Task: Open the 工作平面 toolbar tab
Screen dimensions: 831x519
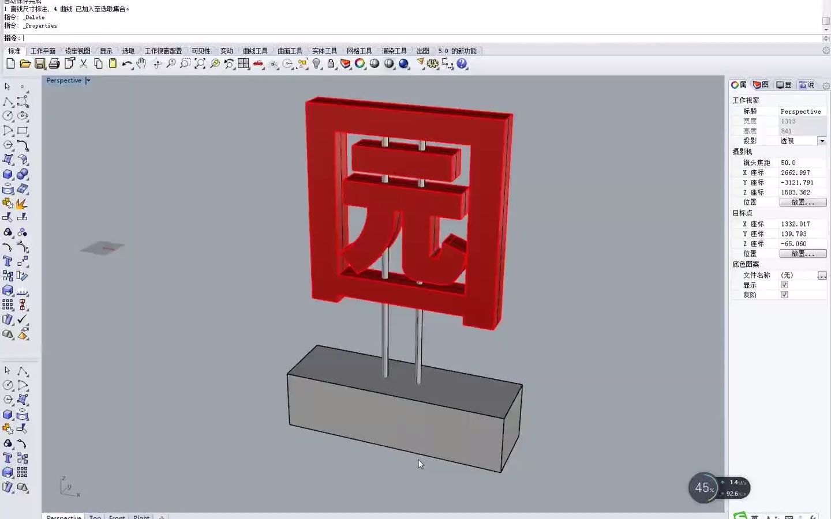Action: (43, 51)
